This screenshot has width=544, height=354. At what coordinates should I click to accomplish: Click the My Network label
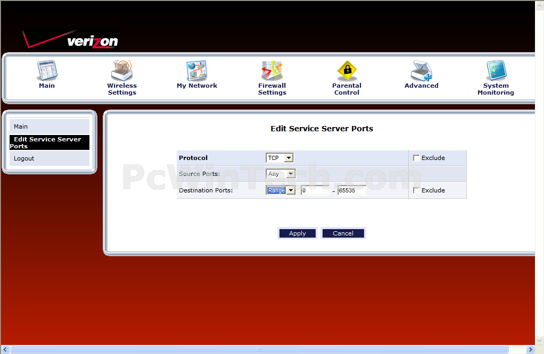coord(197,86)
